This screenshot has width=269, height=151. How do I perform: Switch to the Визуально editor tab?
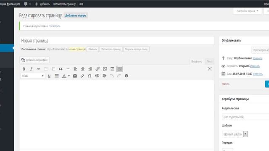197,61
